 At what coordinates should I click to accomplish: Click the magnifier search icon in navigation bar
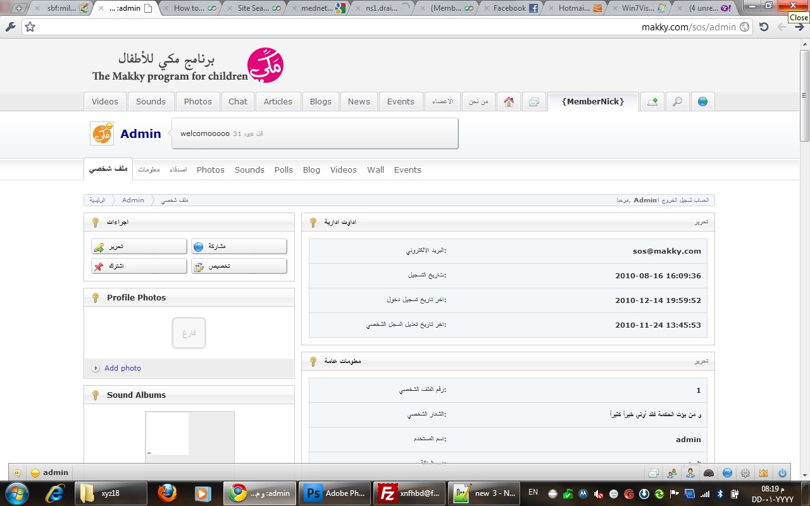click(x=677, y=102)
